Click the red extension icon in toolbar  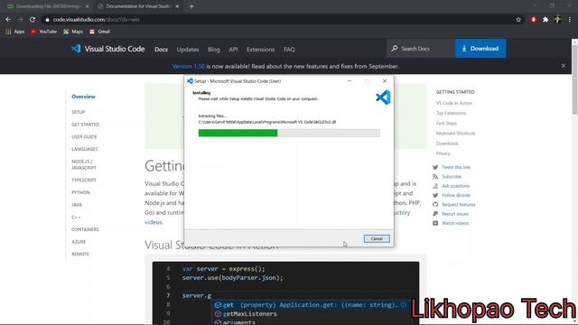(x=534, y=20)
